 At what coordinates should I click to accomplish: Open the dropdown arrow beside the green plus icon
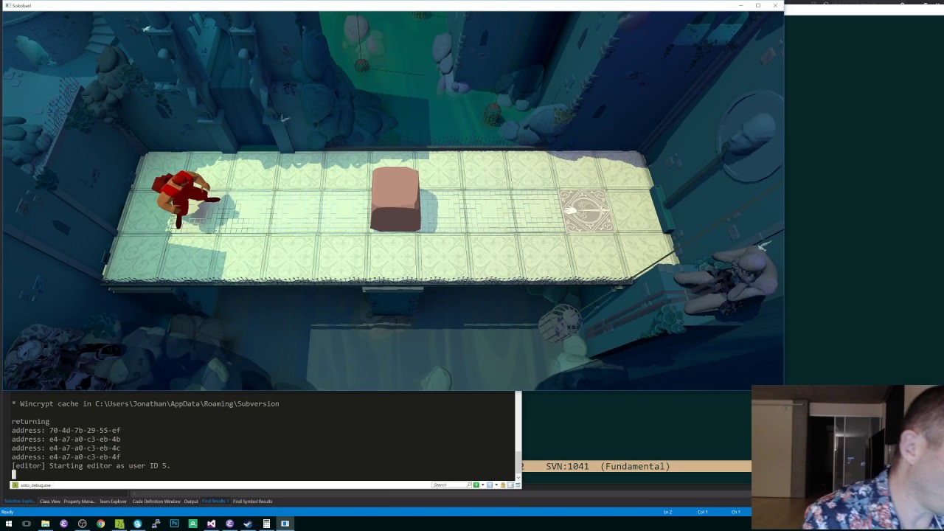point(483,485)
